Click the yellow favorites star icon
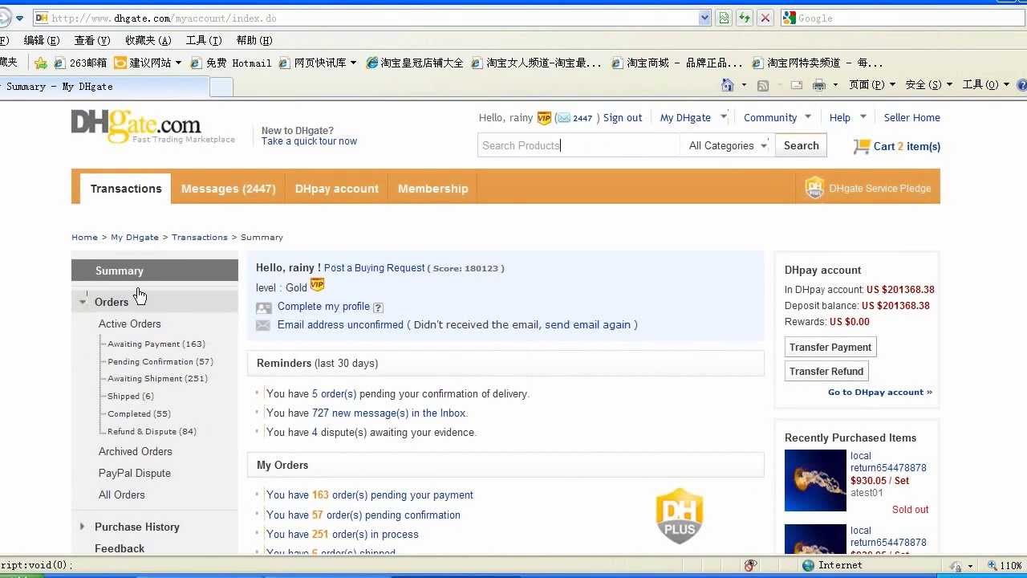The image size is (1027, 578). [41, 63]
